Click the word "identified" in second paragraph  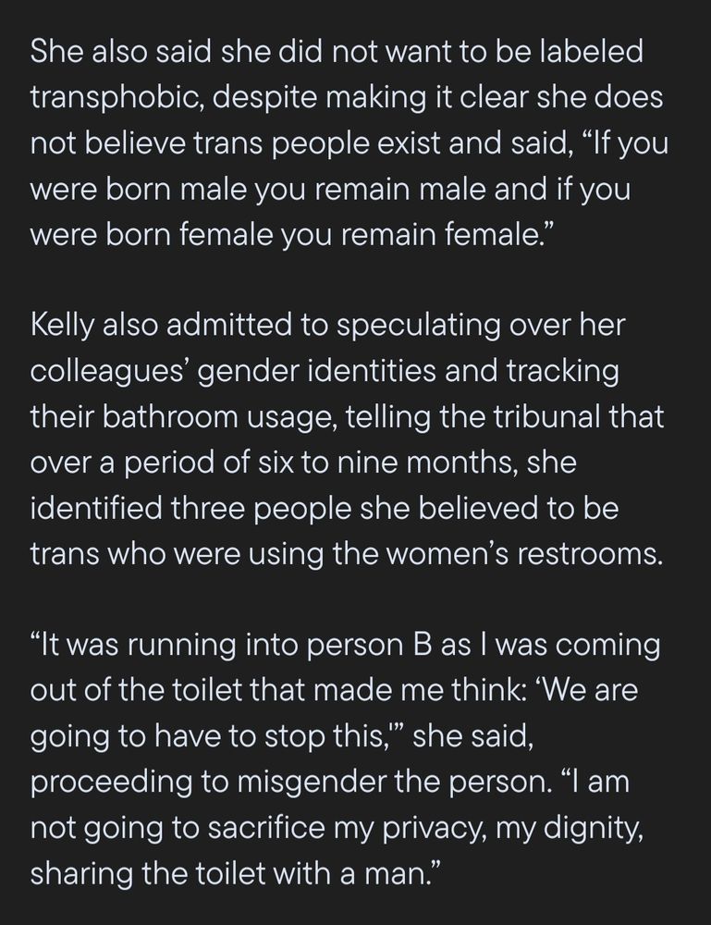(x=96, y=509)
